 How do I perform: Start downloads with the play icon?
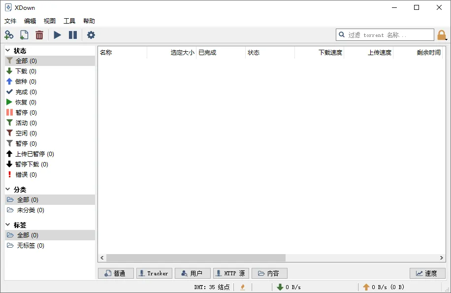[57, 34]
